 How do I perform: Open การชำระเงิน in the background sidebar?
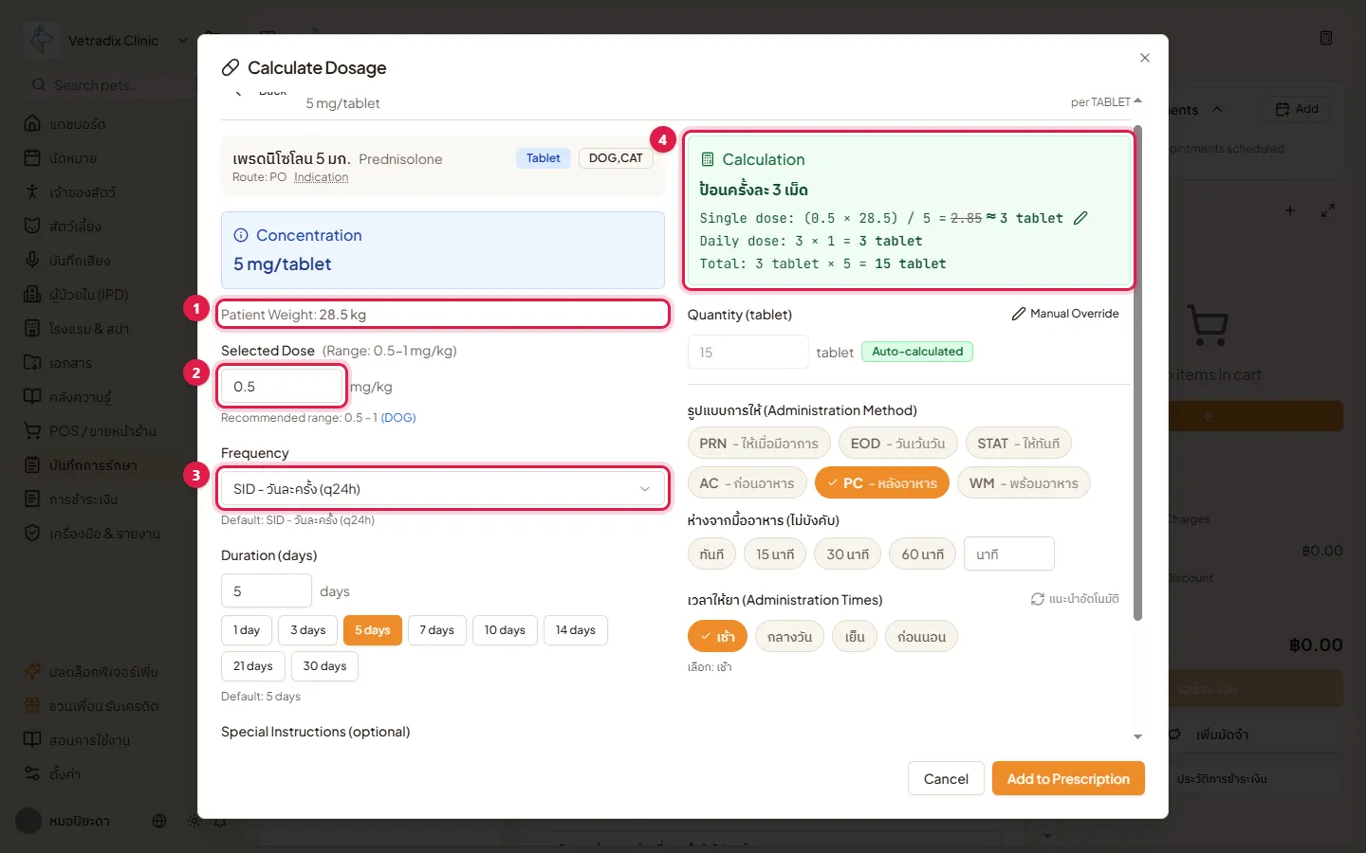pos(83,499)
